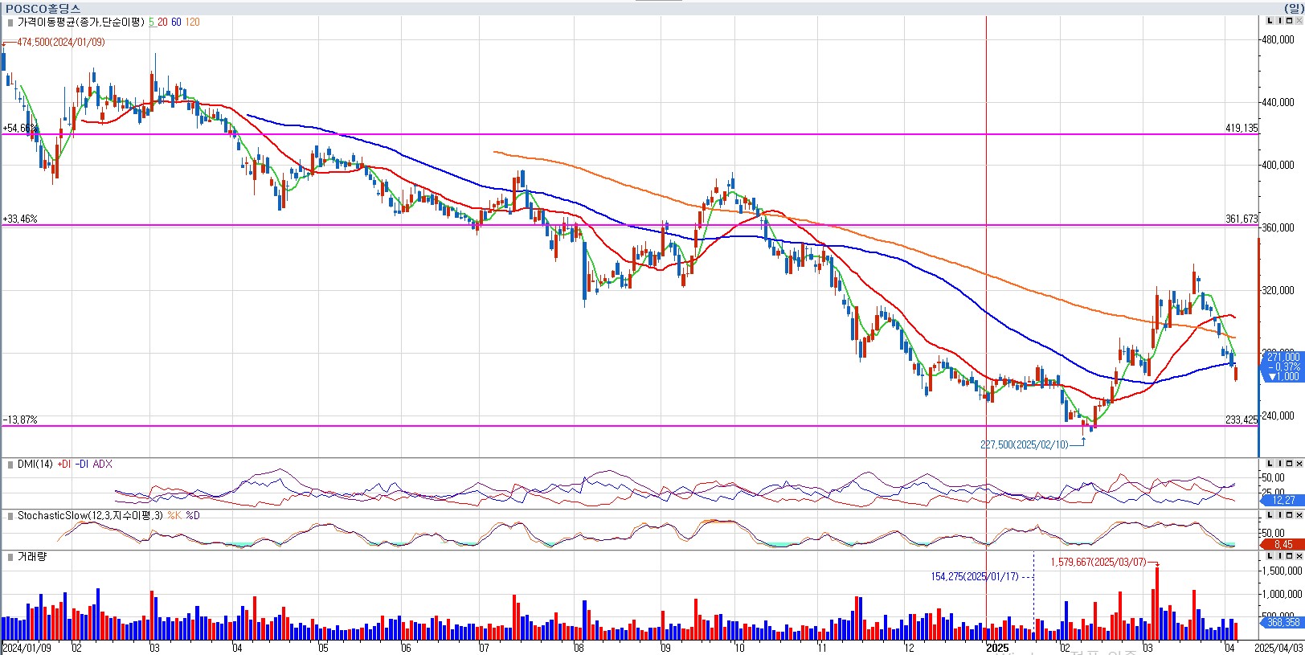Click the L button on the price chart panel
This screenshot has width=1305, height=655.
pyautogui.click(x=1270, y=21)
